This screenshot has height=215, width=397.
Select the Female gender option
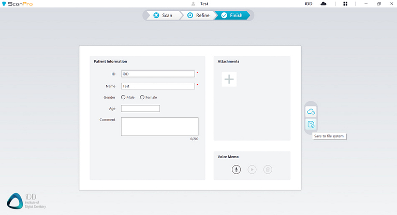142,97
